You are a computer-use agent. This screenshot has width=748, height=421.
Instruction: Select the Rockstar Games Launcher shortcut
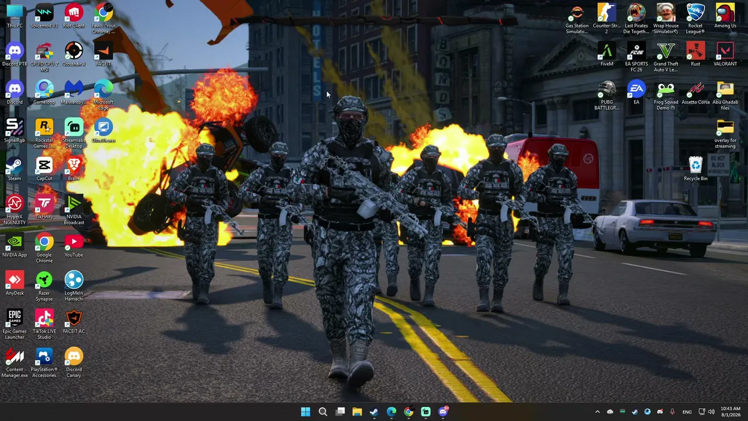(x=44, y=133)
